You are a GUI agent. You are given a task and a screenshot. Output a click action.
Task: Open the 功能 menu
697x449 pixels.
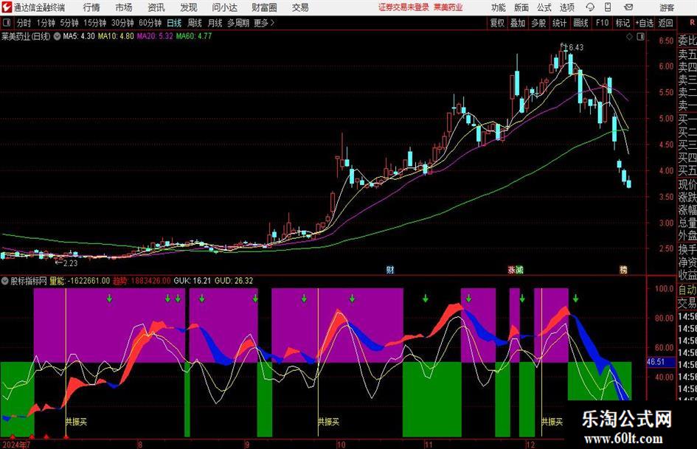coord(499,7)
